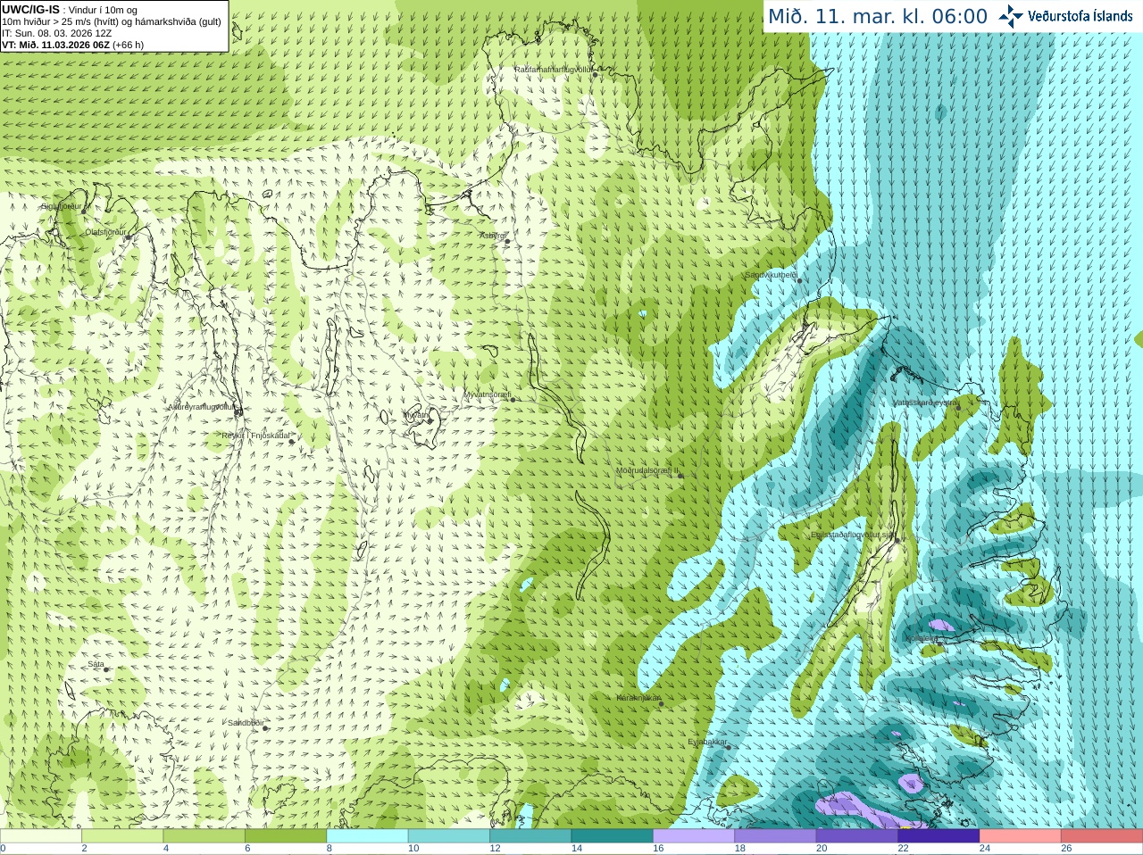The width and height of the screenshot is (1143, 855).
Task: Click the 8–10 m/s legend color
Action: [367, 836]
